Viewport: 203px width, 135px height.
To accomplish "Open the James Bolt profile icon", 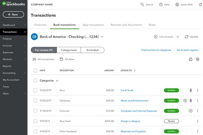I will (177, 4).
